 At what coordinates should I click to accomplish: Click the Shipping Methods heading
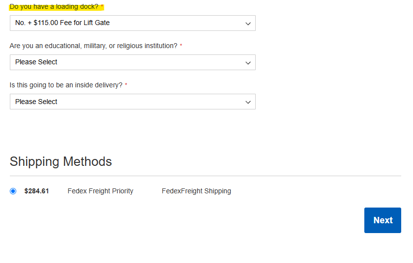coord(61,161)
